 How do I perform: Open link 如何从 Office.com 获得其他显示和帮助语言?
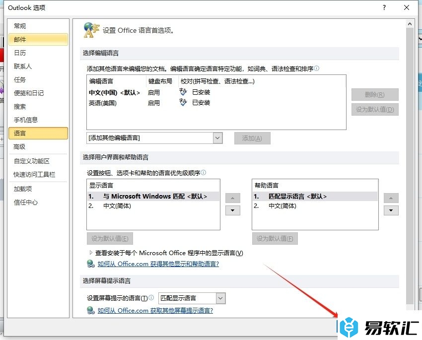click(x=158, y=264)
